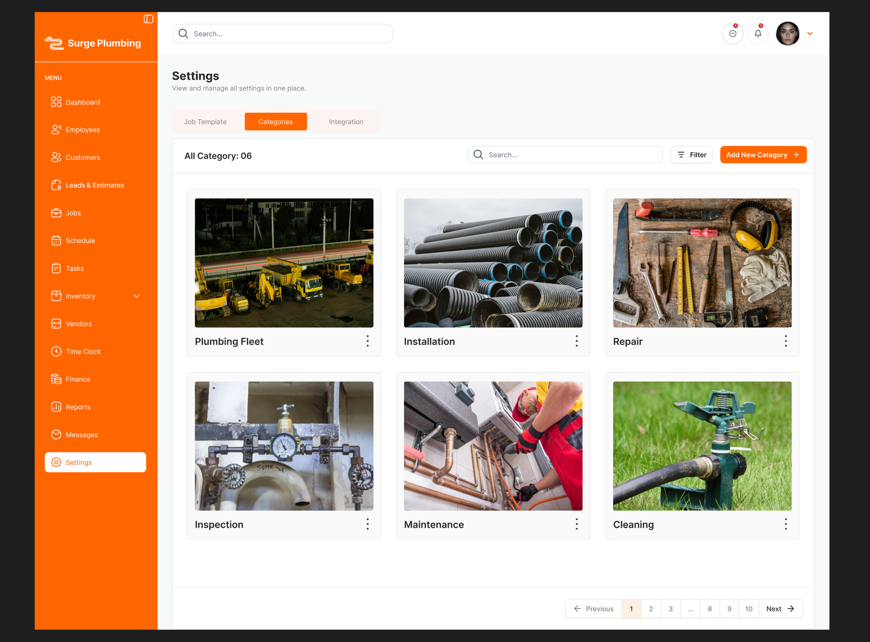Go to the Next page of categories

tap(780, 609)
